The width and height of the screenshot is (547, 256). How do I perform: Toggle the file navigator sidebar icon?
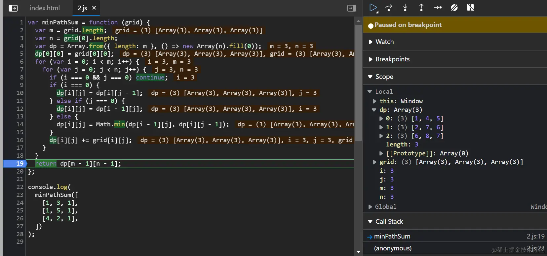coord(13,8)
